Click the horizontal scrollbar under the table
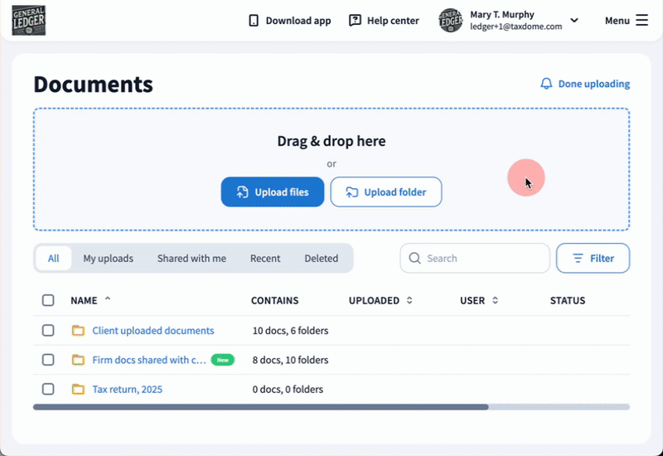The image size is (663, 456). coord(261,407)
